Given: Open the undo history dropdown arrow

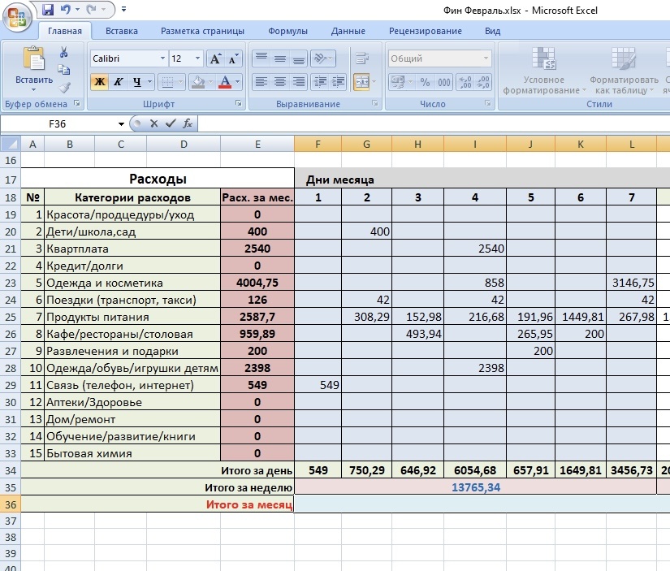Looking at the screenshot, I should coord(77,9).
